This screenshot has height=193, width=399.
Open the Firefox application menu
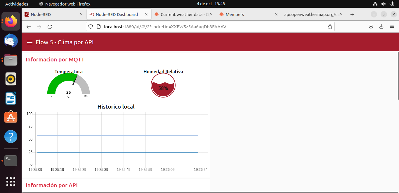point(392,26)
